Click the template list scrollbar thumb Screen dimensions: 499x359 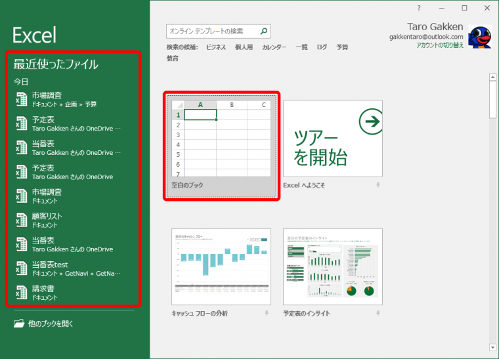(x=492, y=100)
